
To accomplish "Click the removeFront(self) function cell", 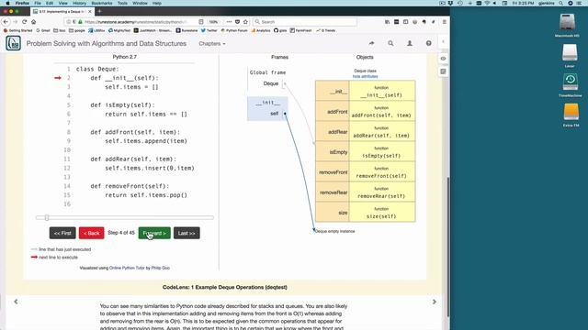I will pos(382,172).
